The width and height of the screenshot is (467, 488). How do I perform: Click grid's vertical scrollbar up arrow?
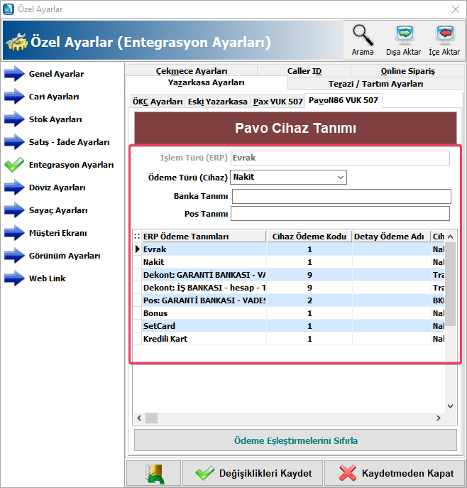coord(450,237)
